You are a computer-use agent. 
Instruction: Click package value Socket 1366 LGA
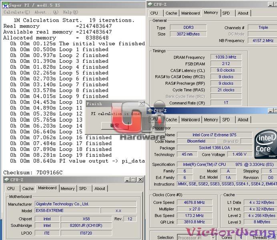(x=215, y=148)
